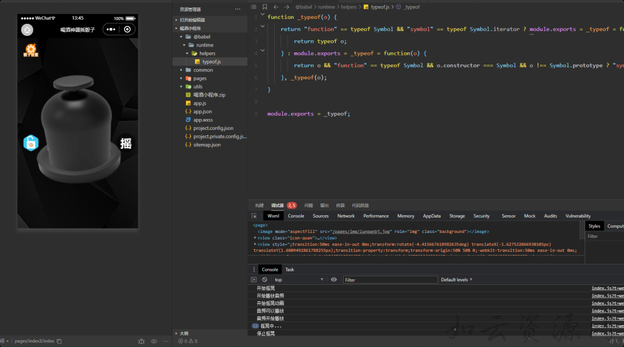Image resolution: width=624 pixels, height=347 pixels.
Task: Expand the pages folder in the file tree
Action: point(199,78)
